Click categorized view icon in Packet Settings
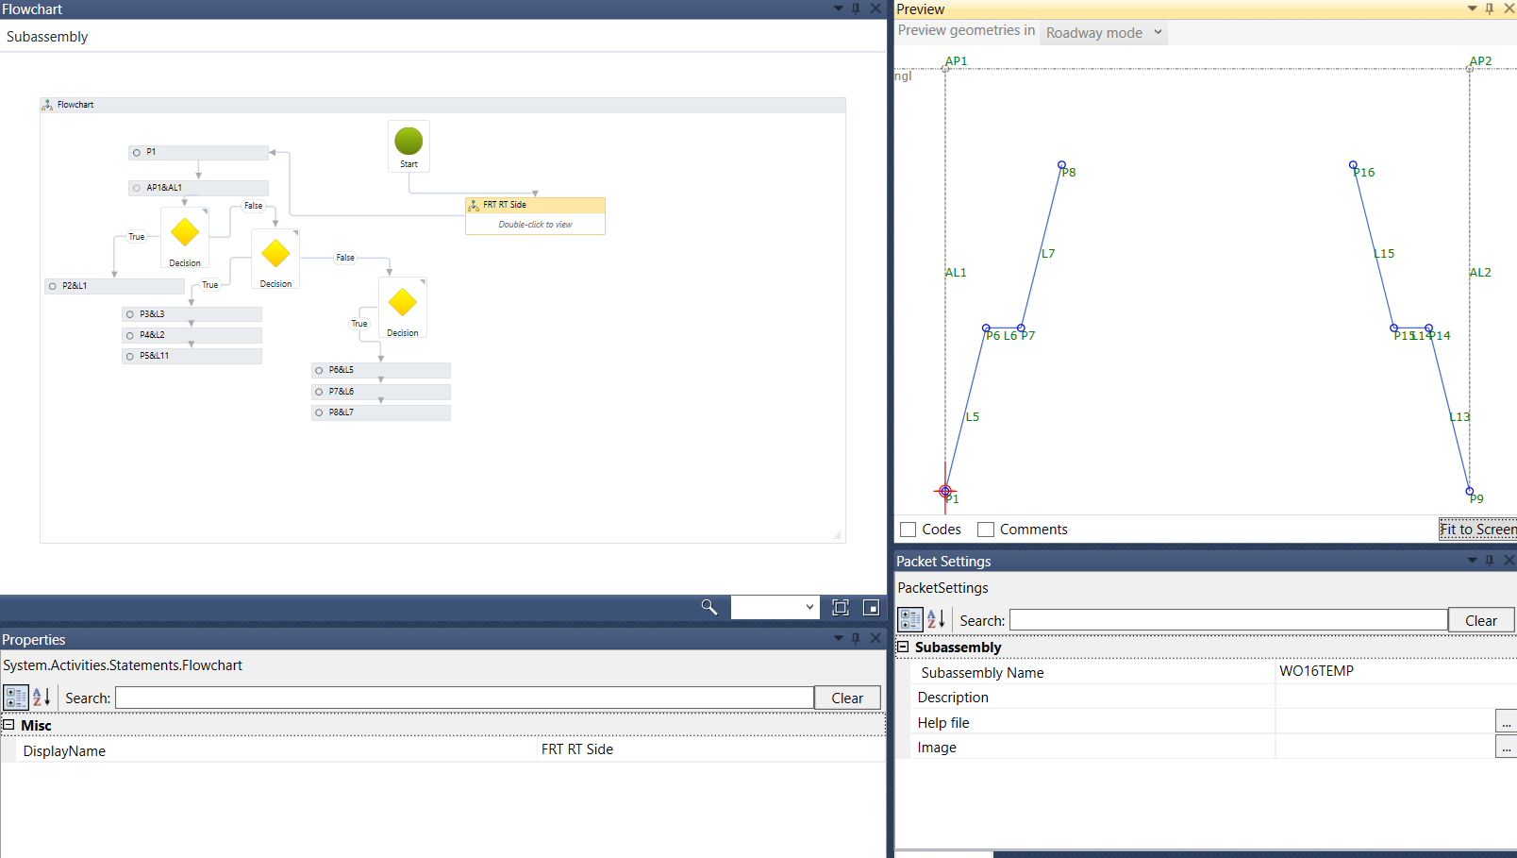The width and height of the screenshot is (1517, 858). [x=910, y=619]
